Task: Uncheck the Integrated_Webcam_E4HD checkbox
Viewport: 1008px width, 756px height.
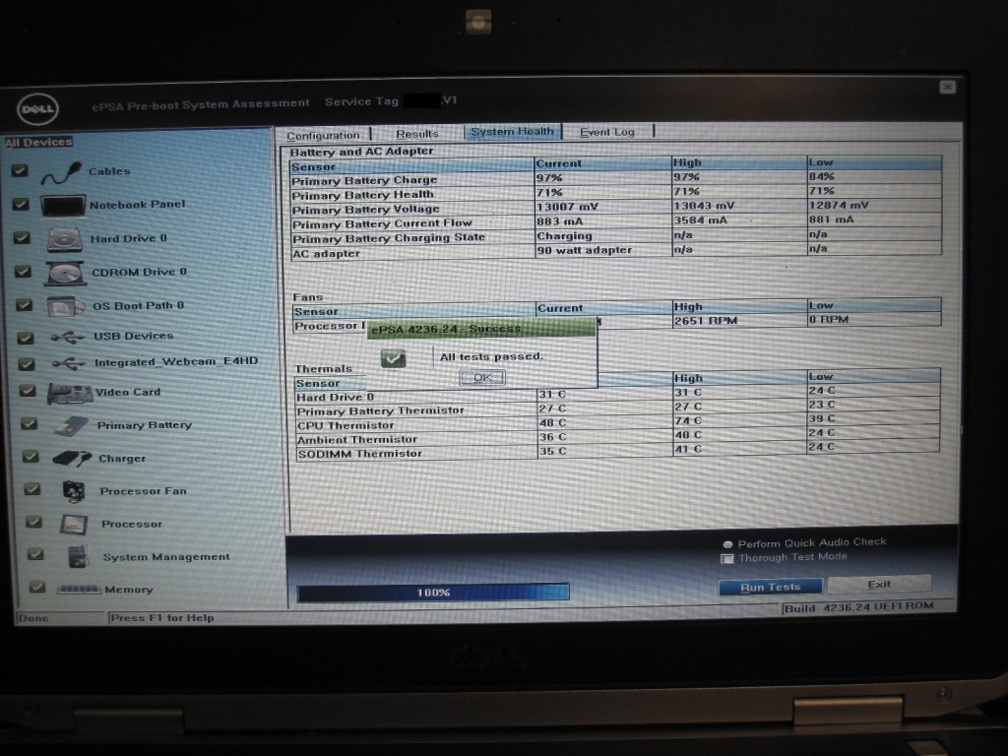Action: [27, 364]
